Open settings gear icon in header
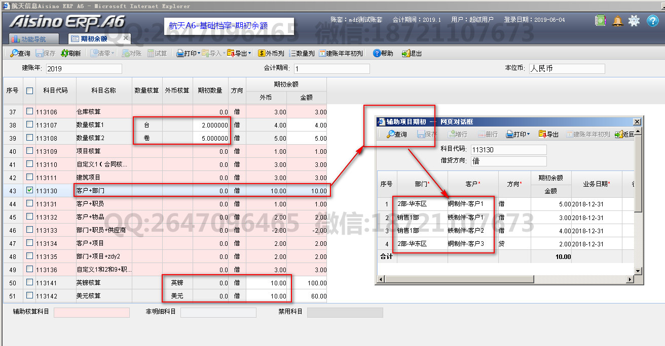 click(634, 21)
